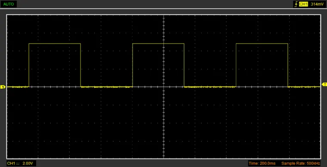This screenshot has height=167, width=327.
Task: Open the 2.00V vertical scale setting
Action: coord(28,163)
